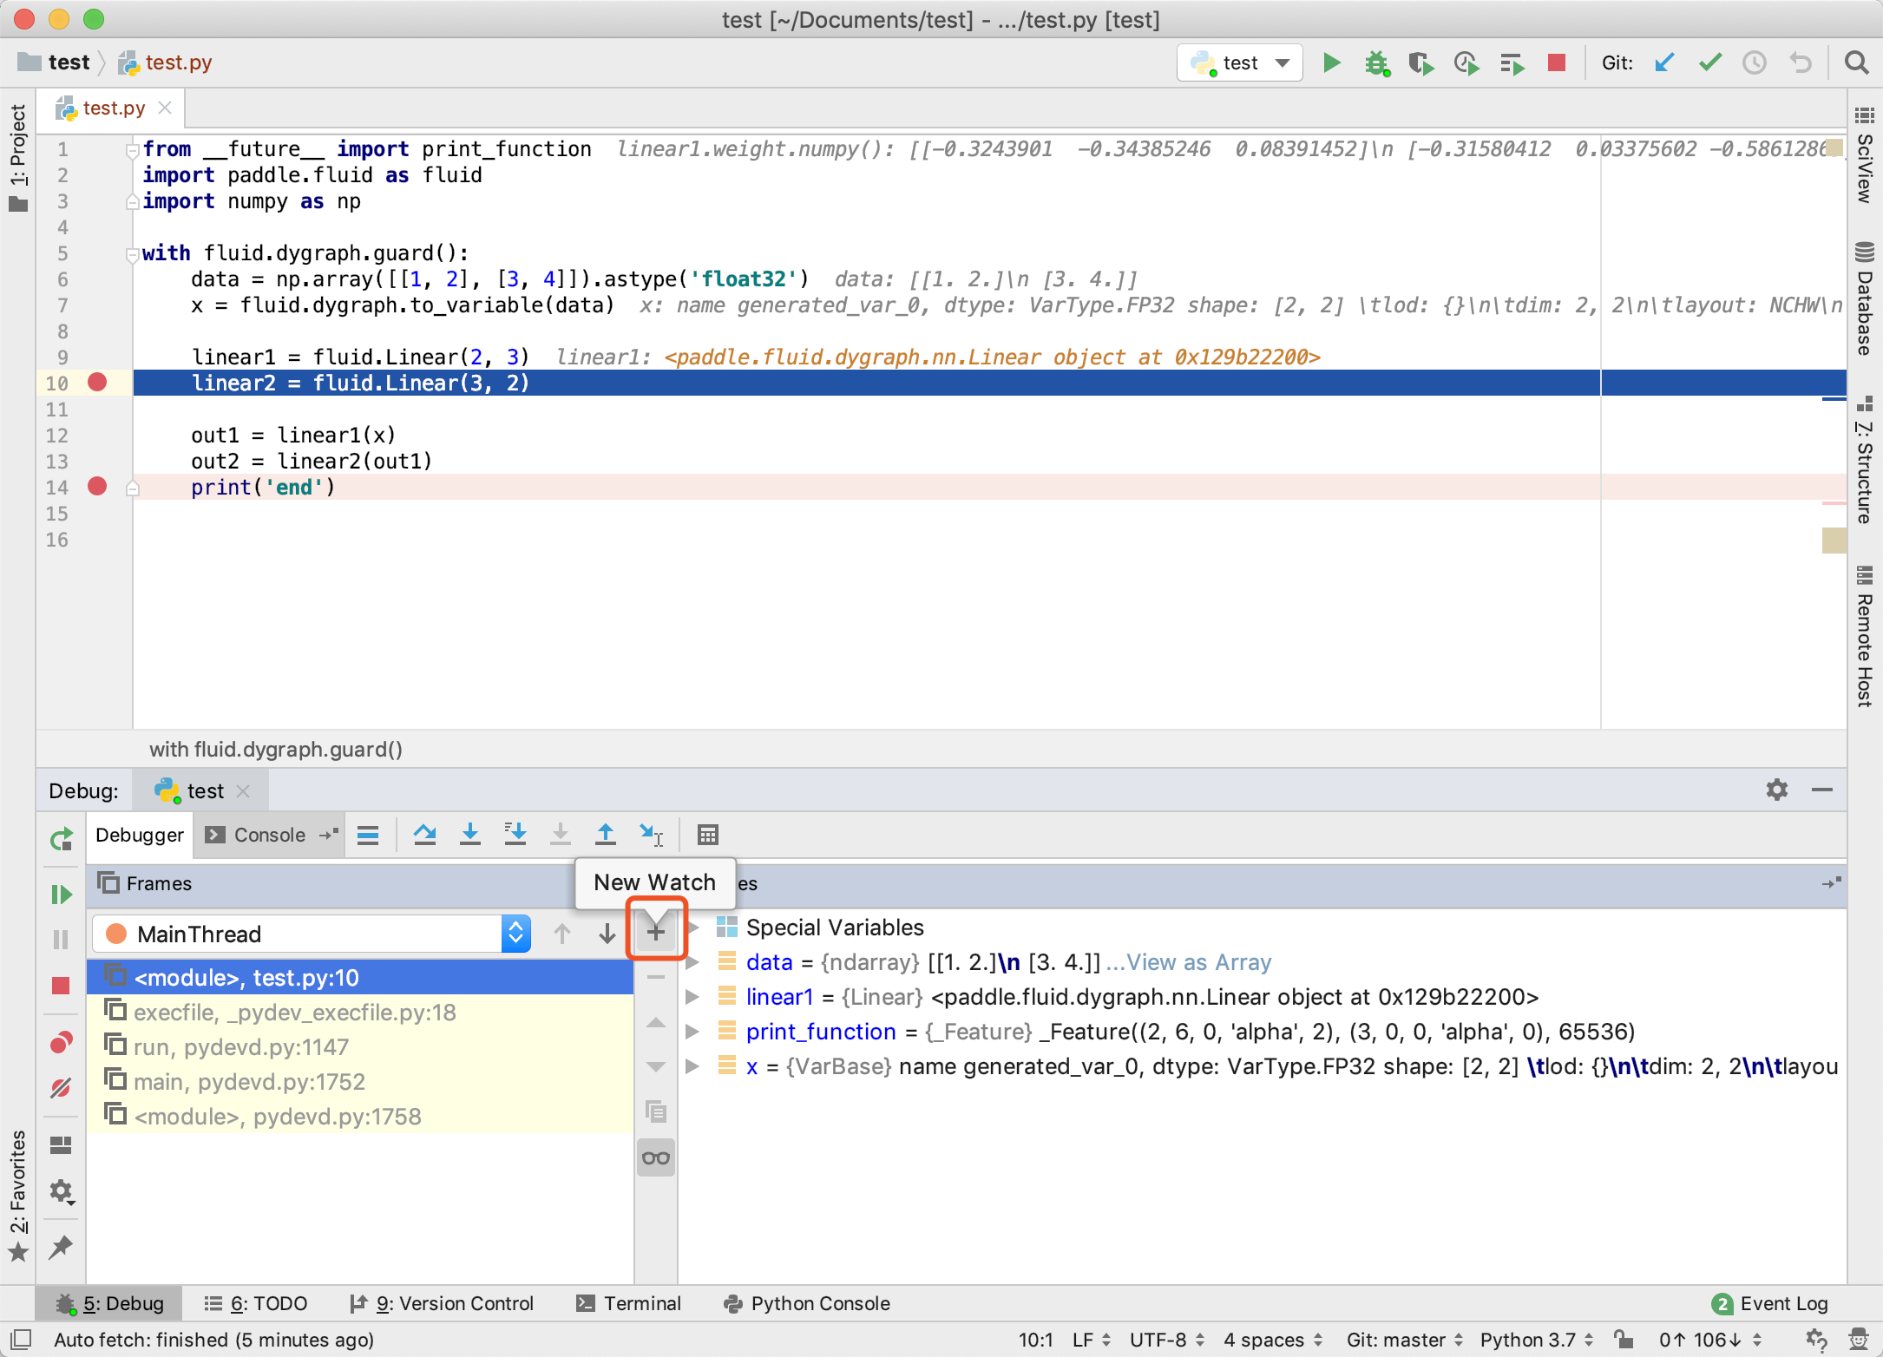Resume program with the green play icon
The height and width of the screenshot is (1357, 1883).
coord(61,895)
